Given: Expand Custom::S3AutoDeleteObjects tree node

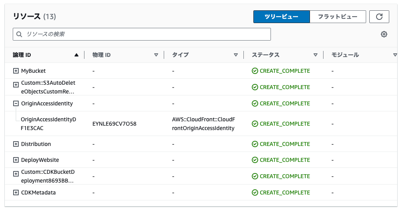Looking at the screenshot, I should pos(16,84).
